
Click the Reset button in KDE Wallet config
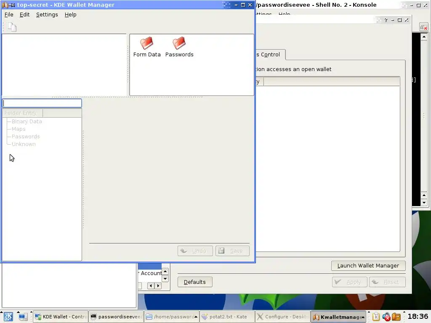[387, 282]
